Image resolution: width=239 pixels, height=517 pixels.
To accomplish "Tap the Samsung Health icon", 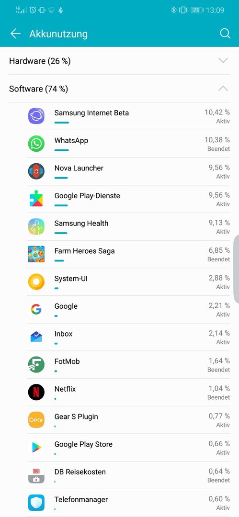I will pos(36,226).
